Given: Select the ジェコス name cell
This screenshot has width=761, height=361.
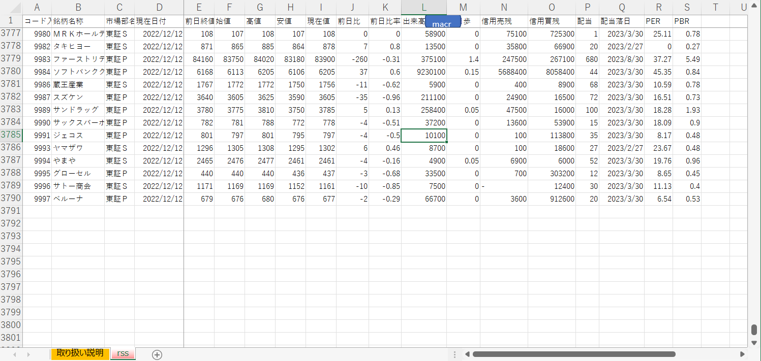Looking at the screenshot, I should [78, 136].
